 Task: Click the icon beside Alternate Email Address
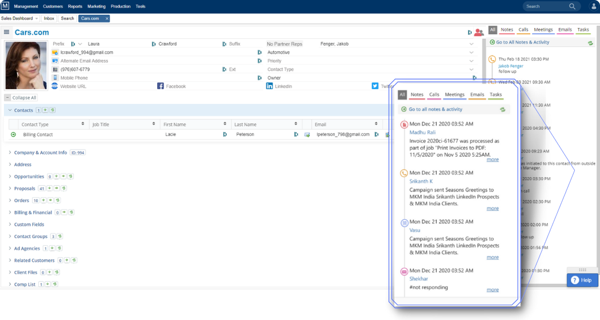(x=55, y=61)
